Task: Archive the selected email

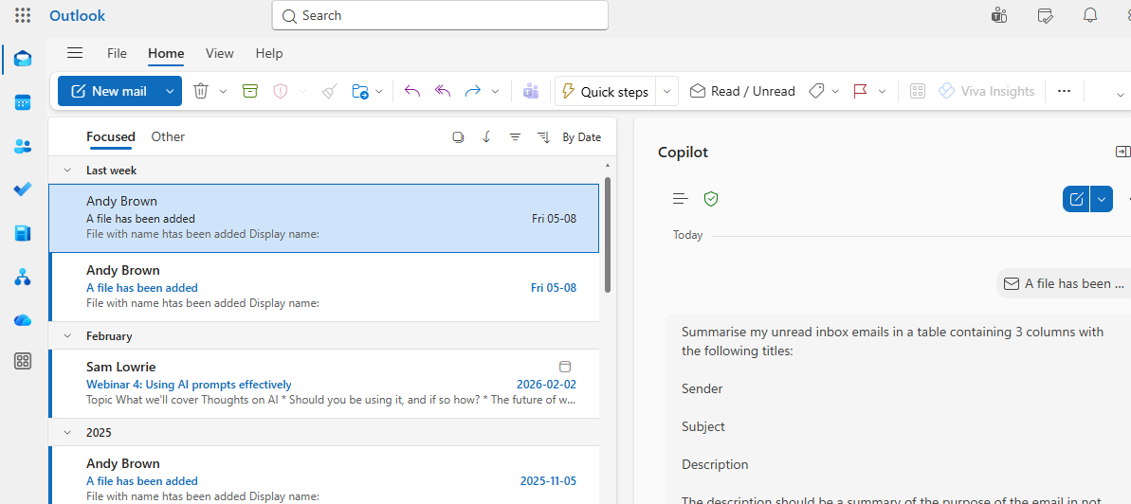Action: tap(249, 91)
